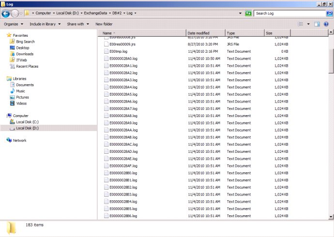Image resolution: width=334 pixels, height=237 pixels.
Task: Show the preview pane using toolbar icon
Action: [317, 24]
